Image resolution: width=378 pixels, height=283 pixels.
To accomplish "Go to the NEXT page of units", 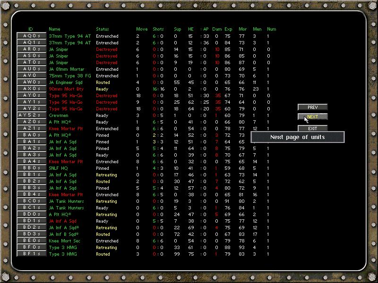I will point(312,117).
